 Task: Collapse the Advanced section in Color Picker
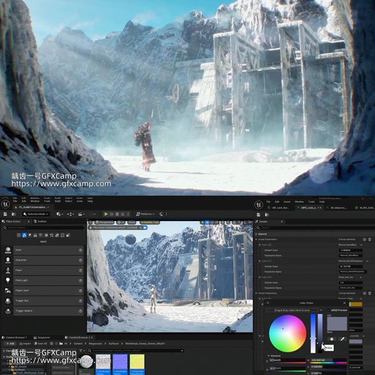269,356
